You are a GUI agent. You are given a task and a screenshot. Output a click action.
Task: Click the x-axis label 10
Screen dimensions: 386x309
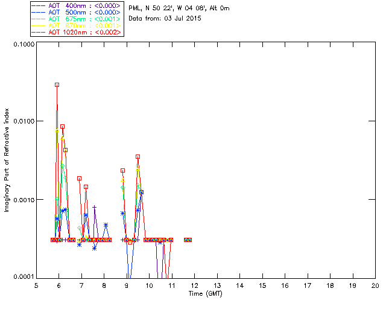149,285
